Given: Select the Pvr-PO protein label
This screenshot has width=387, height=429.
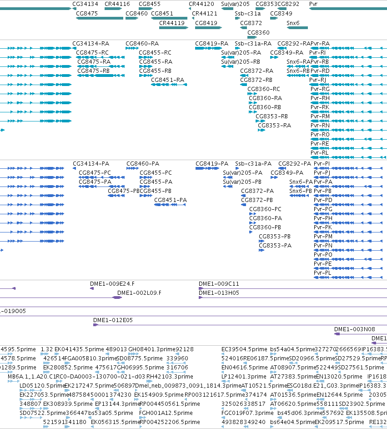Looking at the screenshot, I should pos(323,255).
